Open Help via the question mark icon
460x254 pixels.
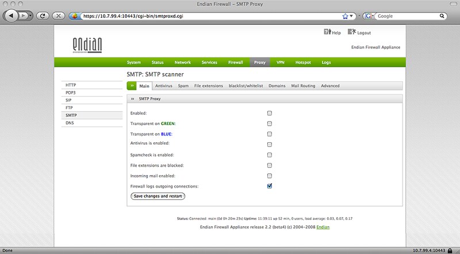pos(327,32)
